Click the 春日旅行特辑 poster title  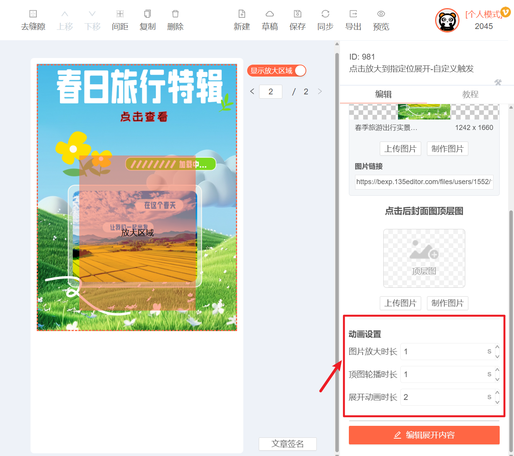pos(140,87)
